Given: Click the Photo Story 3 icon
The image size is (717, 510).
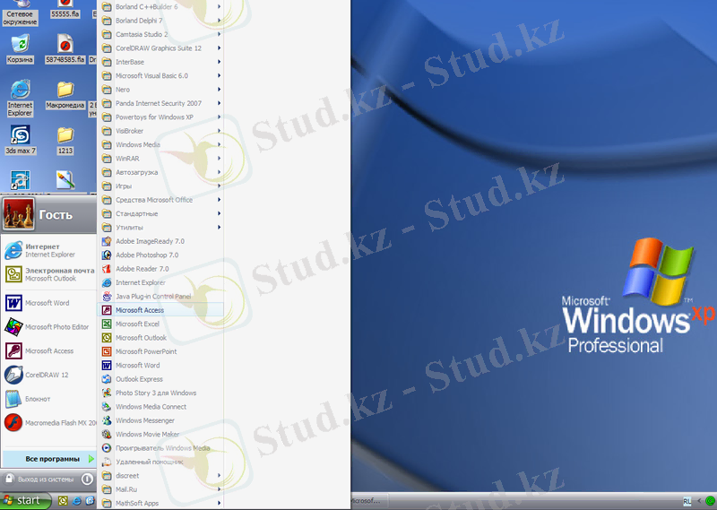Looking at the screenshot, I should [x=107, y=393].
